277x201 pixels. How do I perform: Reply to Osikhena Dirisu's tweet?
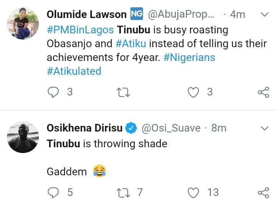53,191
